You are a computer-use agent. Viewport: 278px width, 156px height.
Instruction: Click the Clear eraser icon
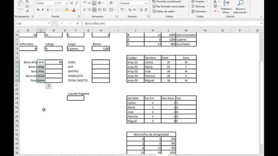click(215, 11)
